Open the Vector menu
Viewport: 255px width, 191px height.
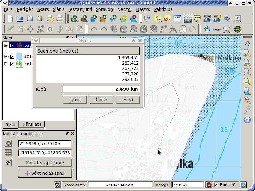125,10
